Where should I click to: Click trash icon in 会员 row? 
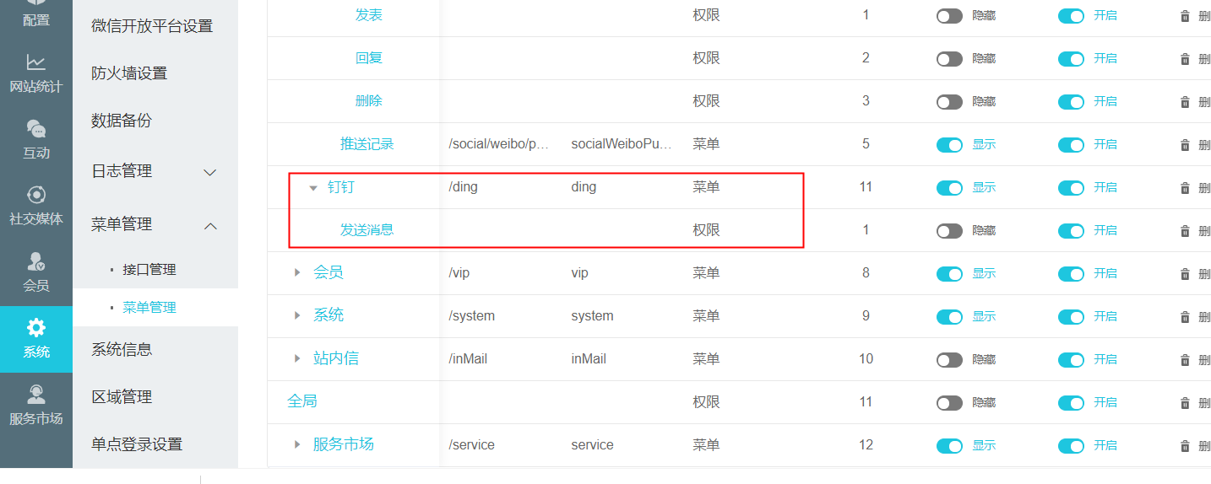tap(1185, 273)
